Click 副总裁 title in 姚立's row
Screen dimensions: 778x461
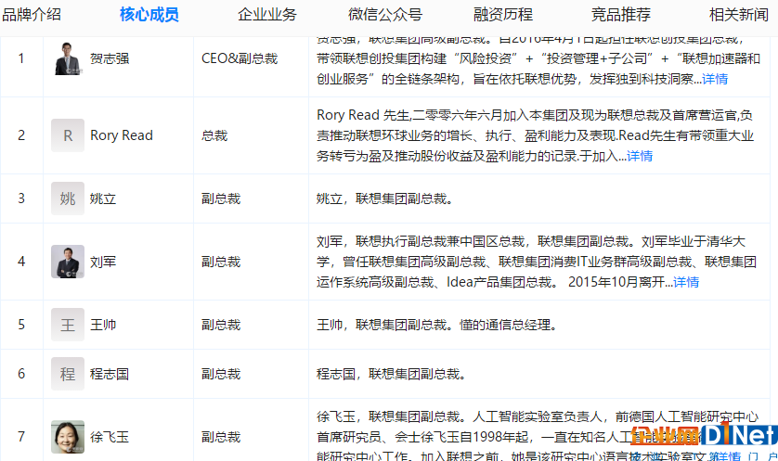pyautogui.click(x=221, y=198)
